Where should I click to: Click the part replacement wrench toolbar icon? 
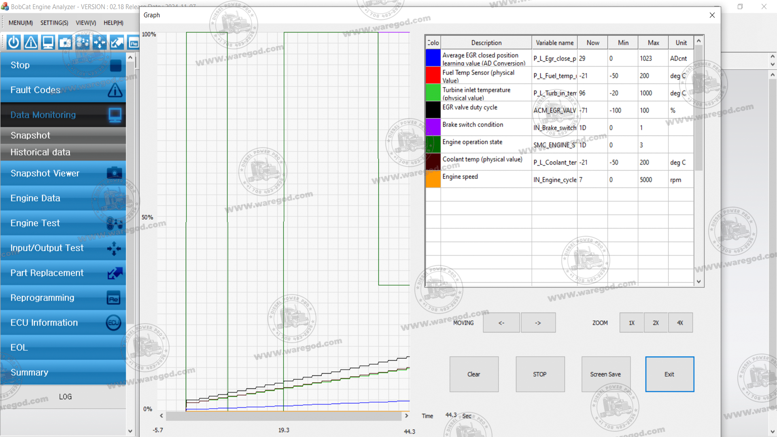[117, 42]
